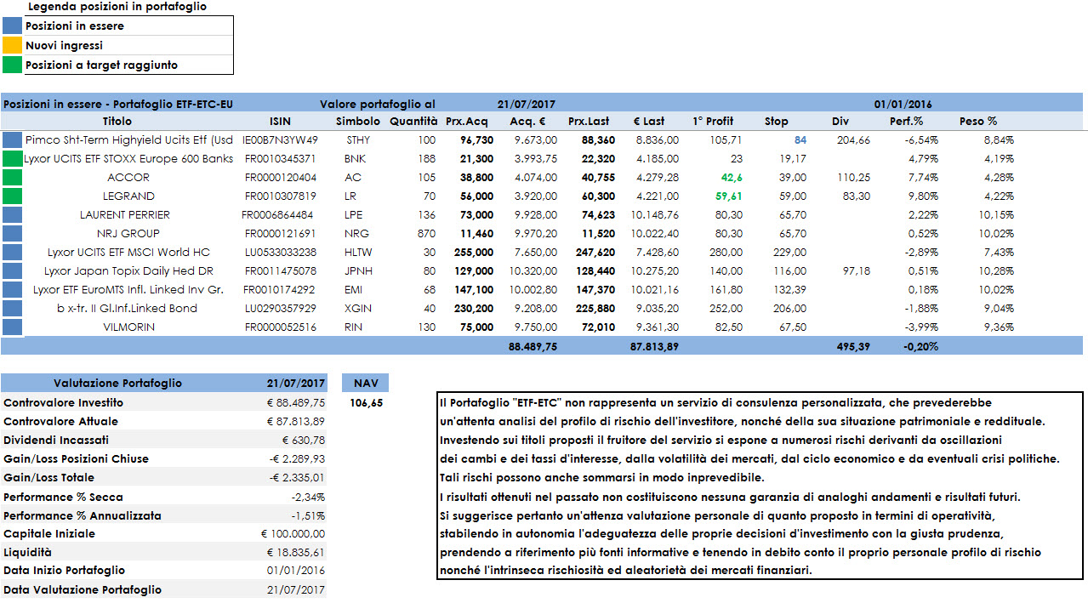
Task: Click the green 'Posizioni a target raggiunto' swatch
Action: (x=12, y=65)
